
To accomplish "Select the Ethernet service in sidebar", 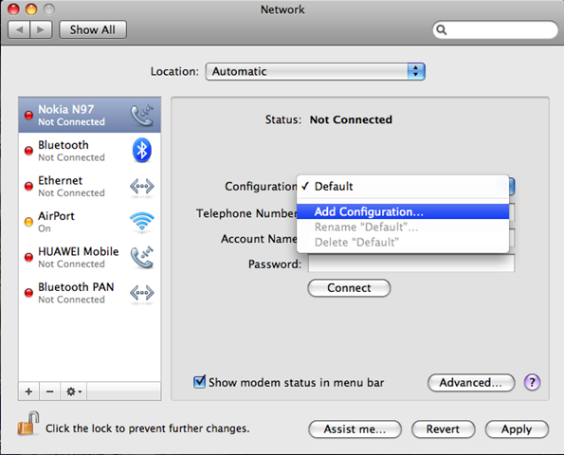I will point(89,187).
